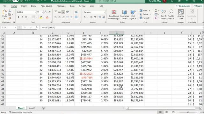The width and height of the screenshot is (204, 114).
Task: Switch to Normal view icon
Action: pos(160,112)
